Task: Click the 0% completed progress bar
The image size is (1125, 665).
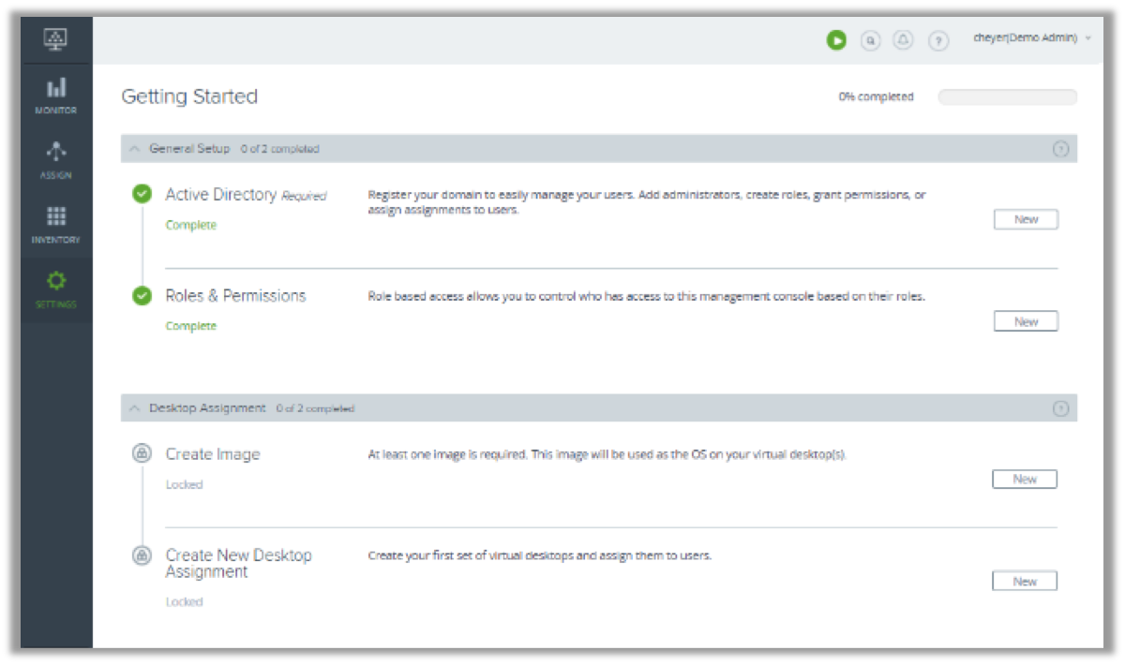Action: click(x=1008, y=96)
